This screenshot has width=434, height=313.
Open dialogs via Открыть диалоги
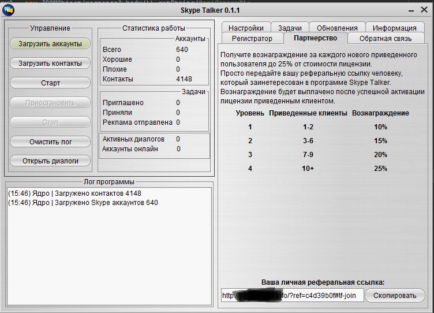[x=50, y=161]
